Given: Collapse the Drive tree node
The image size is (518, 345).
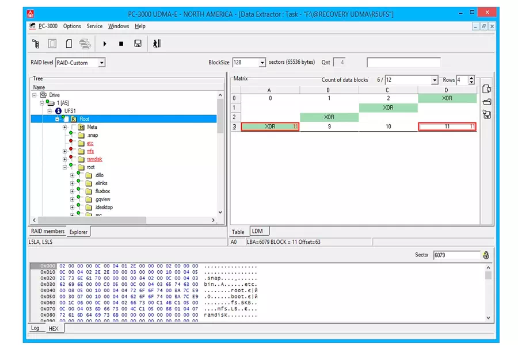Looking at the screenshot, I should [35, 95].
